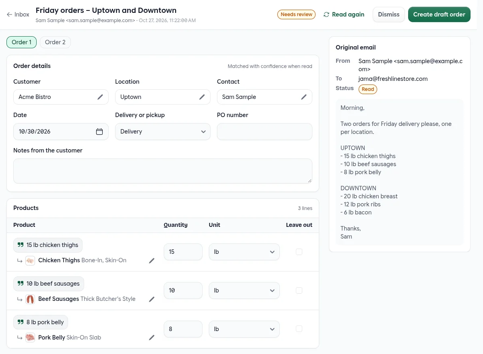The width and height of the screenshot is (483, 354).
Task: Switch to Order 2 tab
Action: (55, 42)
